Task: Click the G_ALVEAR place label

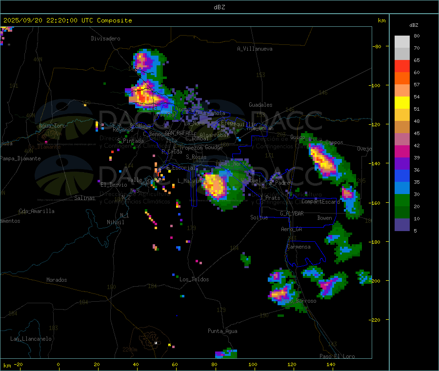Action: (292, 214)
